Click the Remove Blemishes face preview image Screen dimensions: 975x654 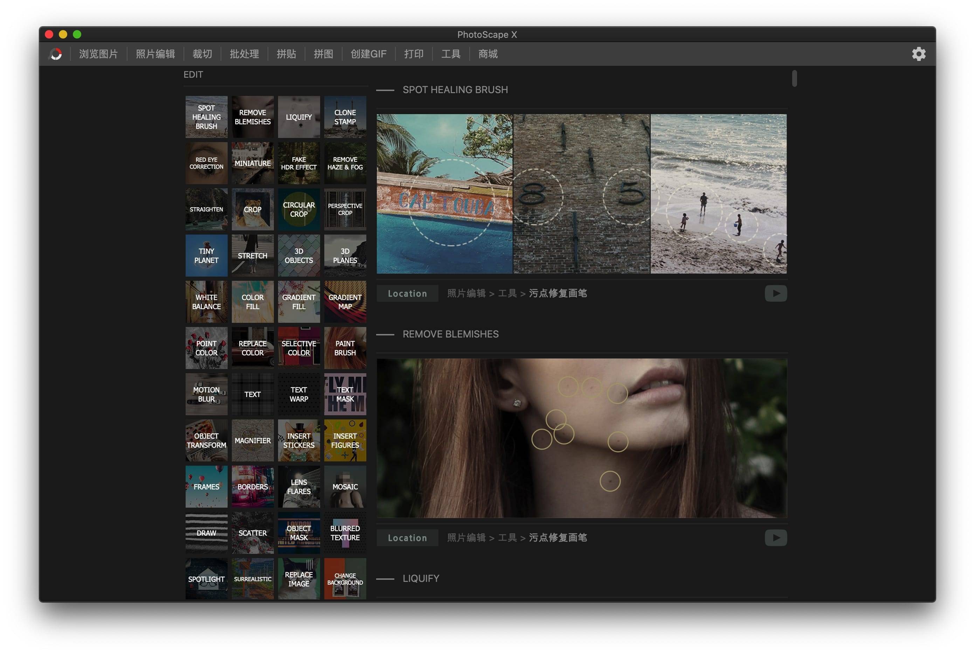click(582, 438)
